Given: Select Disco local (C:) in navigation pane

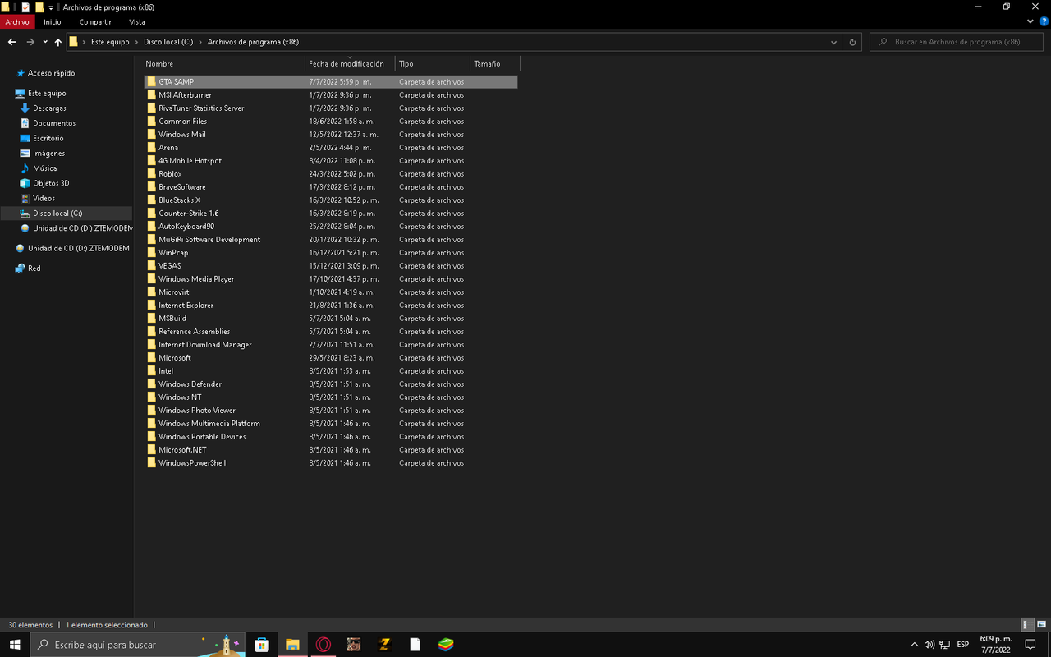Looking at the screenshot, I should [x=57, y=214].
